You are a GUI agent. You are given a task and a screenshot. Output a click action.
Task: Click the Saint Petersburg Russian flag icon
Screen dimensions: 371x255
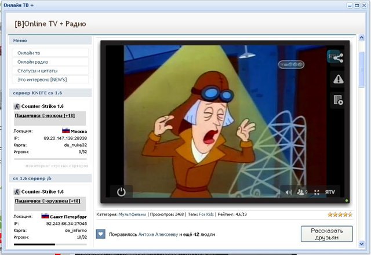pyautogui.click(x=45, y=216)
